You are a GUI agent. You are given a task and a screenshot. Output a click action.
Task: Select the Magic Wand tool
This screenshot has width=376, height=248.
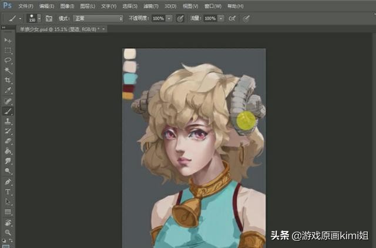(x=8, y=71)
